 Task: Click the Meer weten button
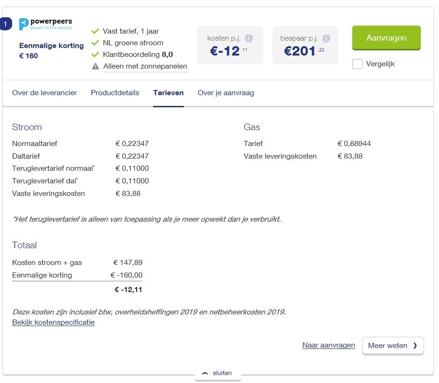pyautogui.click(x=393, y=346)
